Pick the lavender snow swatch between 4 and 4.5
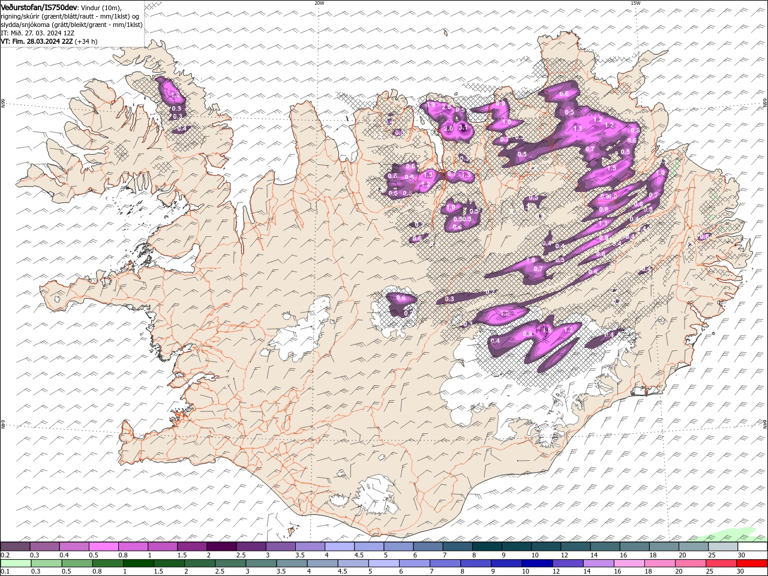Image resolution: width=768 pixels, height=576 pixels. [x=340, y=547]
